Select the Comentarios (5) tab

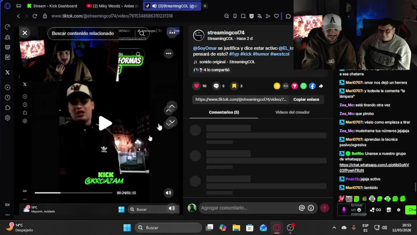click(x=224, y=112)
